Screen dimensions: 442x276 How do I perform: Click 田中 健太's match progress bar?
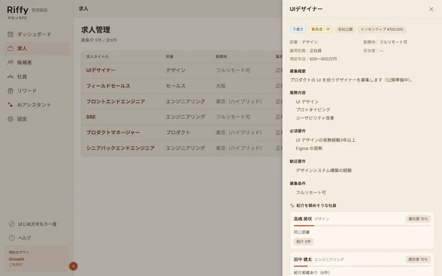[x=362, y=266]
